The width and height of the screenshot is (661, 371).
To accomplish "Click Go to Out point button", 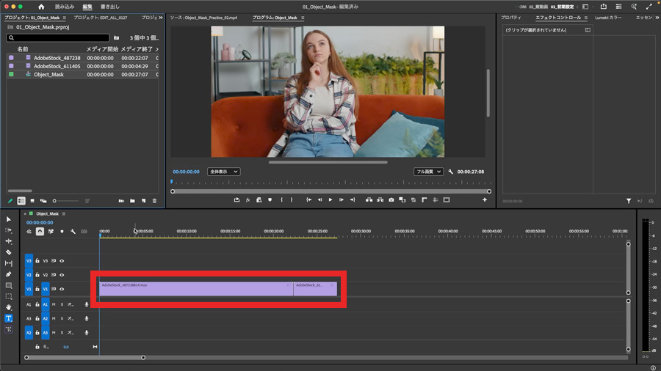I will pyautogui.click(x=353, y=200).
